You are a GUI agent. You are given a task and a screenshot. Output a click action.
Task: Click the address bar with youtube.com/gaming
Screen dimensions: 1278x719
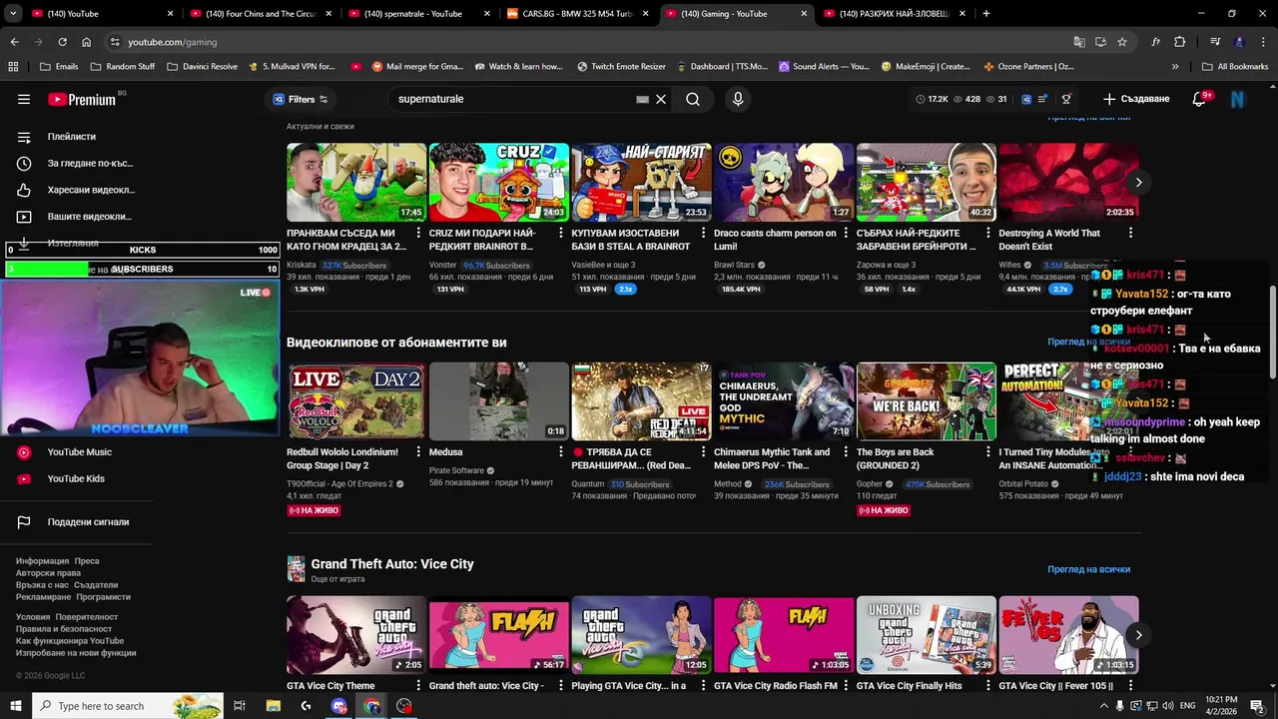click(589, 42)
